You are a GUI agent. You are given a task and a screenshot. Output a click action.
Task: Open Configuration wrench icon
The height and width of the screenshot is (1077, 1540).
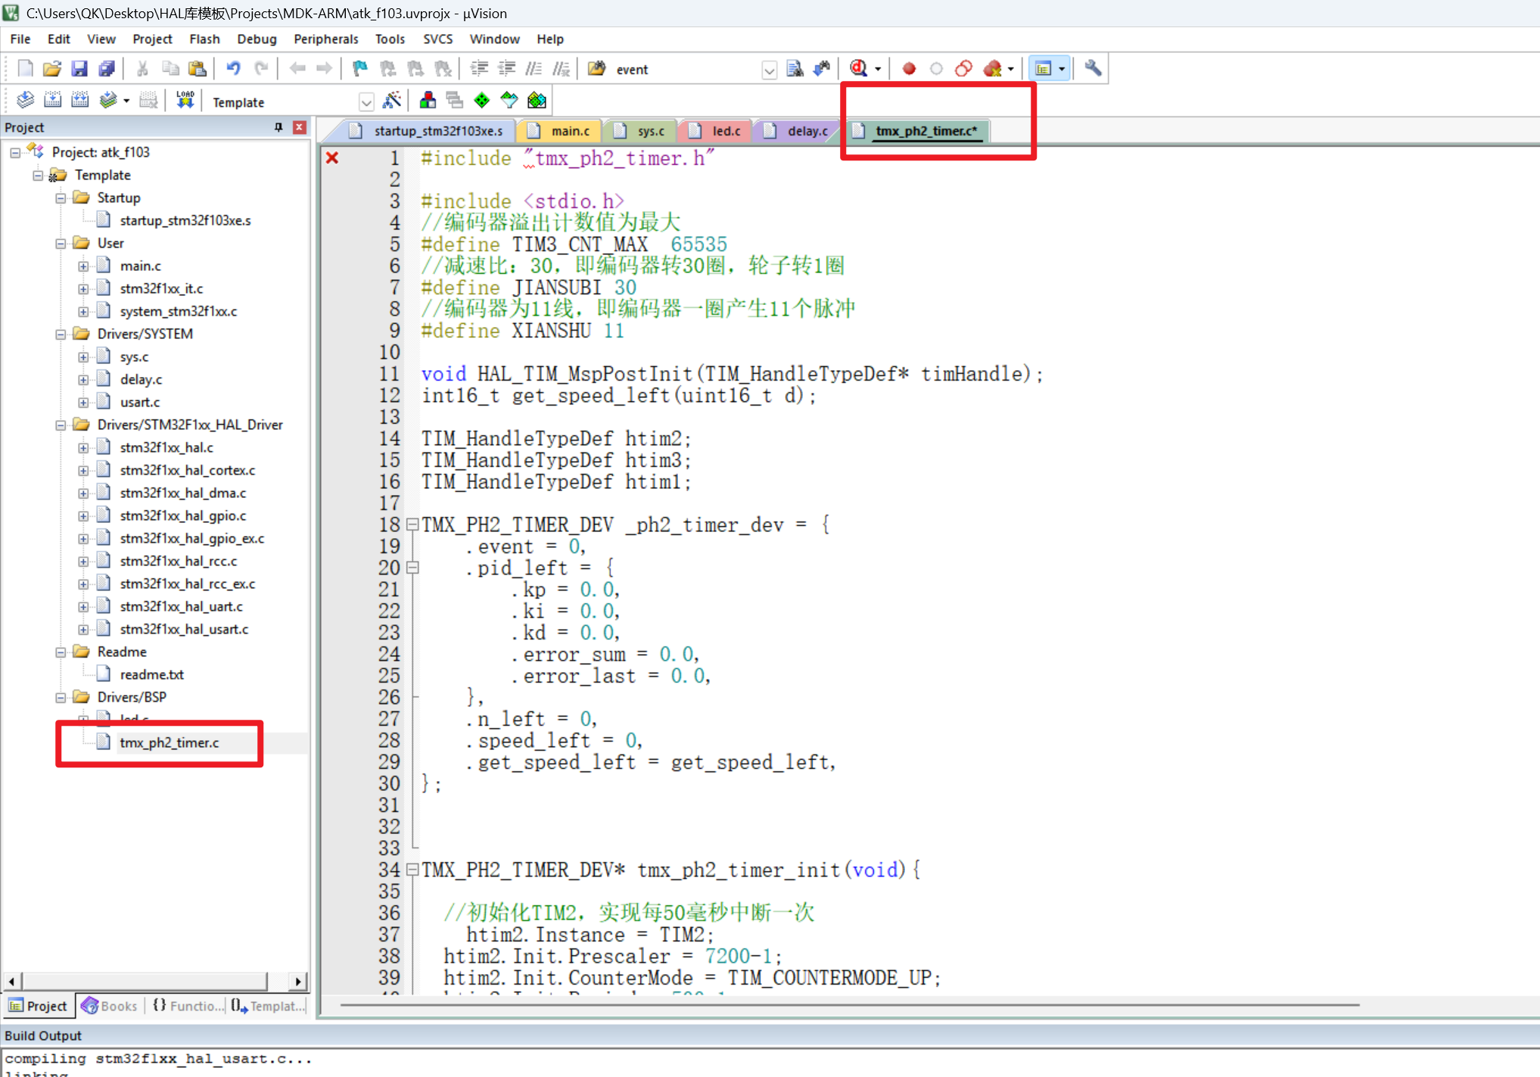pos(1092,69)
